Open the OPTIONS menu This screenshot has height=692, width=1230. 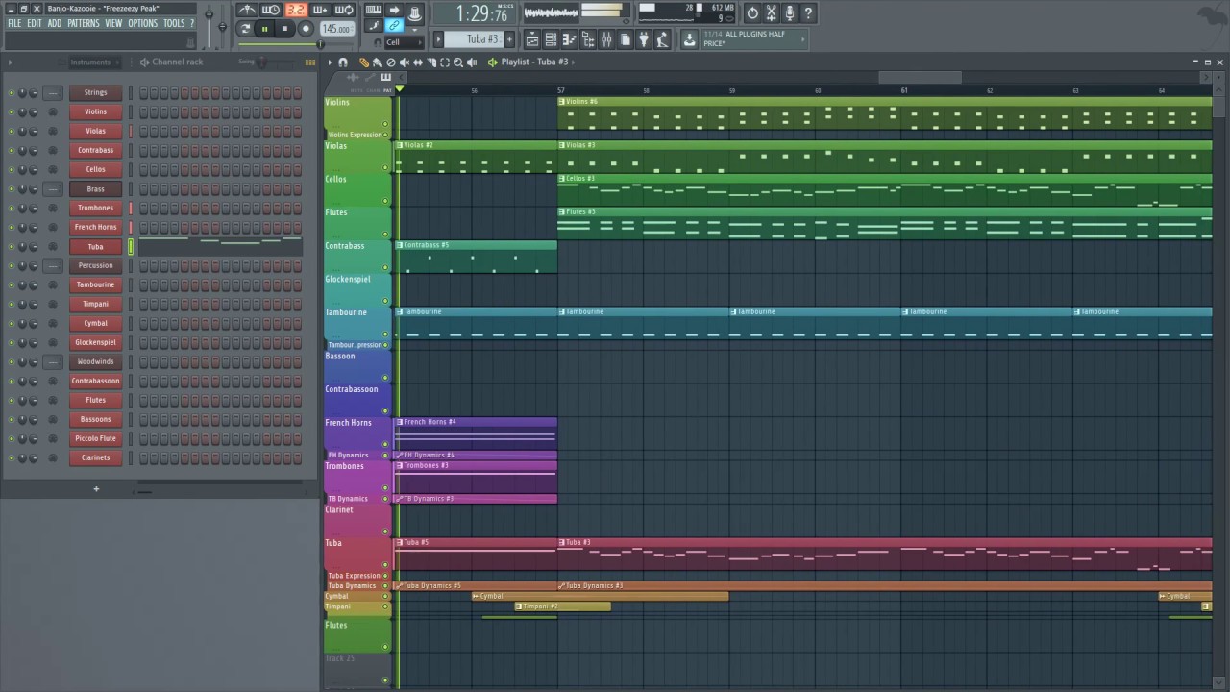pyautogui.click(x=142, y=23)
